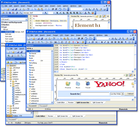Toggle Split Screen Hor view in Document3
139x127 pixels.
(x=83, y=103)
